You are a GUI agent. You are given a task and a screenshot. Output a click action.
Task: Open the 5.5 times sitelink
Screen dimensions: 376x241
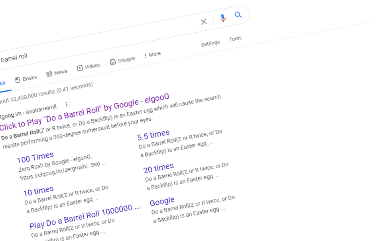(154, 135)
